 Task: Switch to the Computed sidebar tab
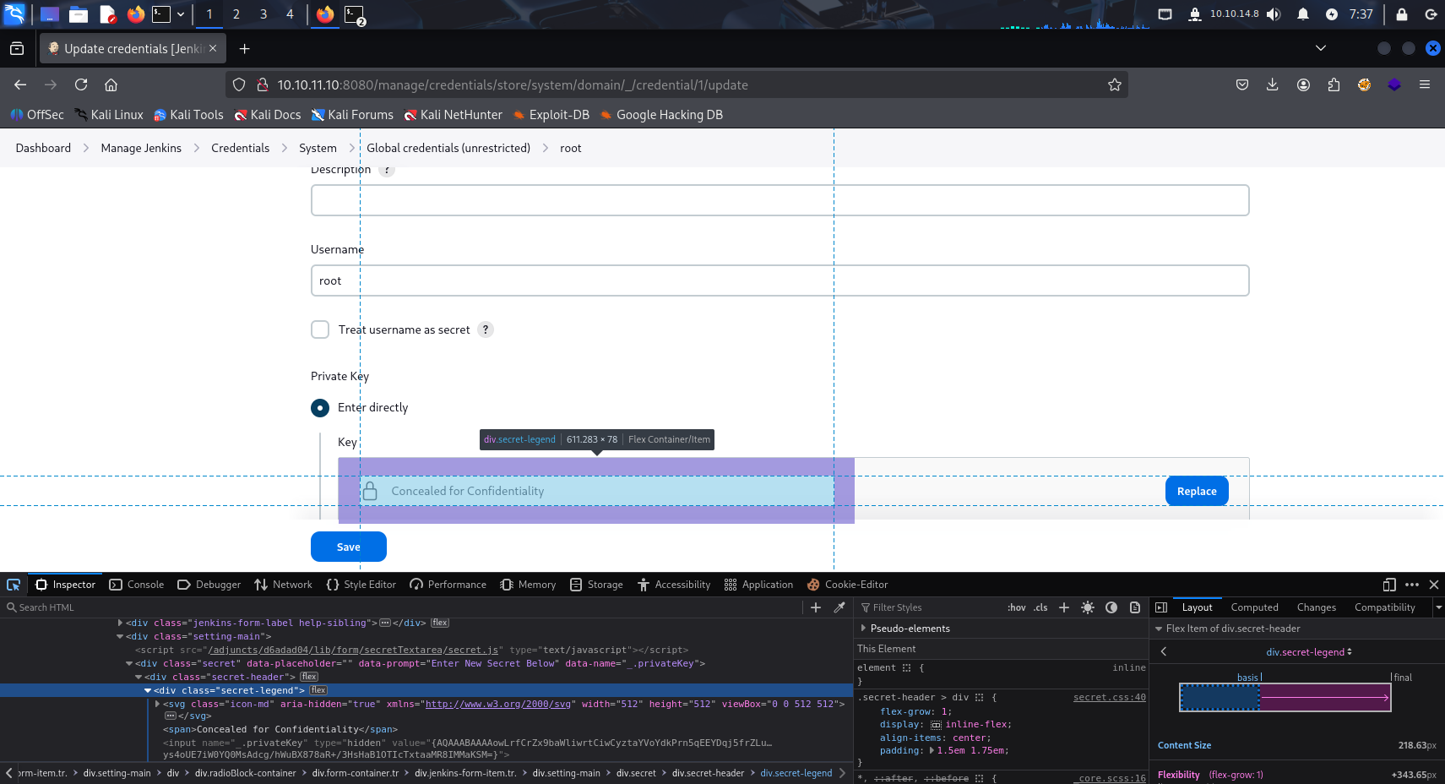[x=1254, y=607]
